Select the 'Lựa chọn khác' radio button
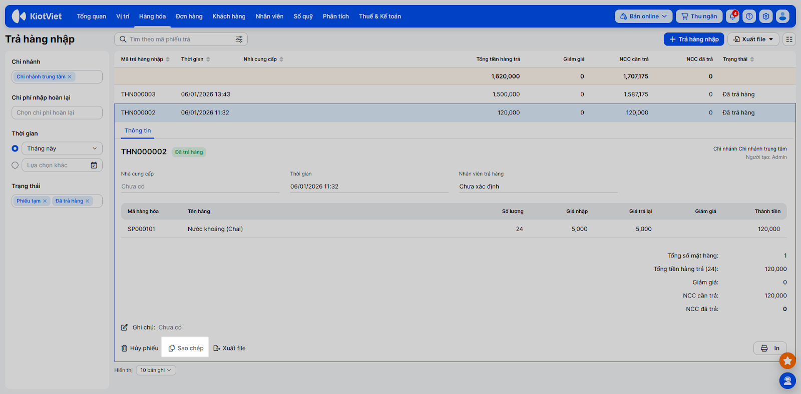 [x=15, y=165]
